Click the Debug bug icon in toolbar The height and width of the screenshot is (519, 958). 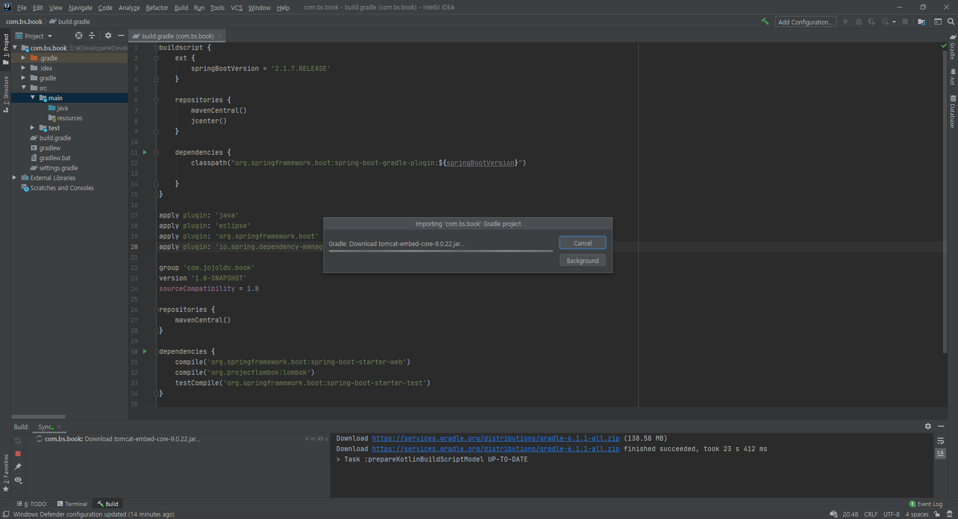click(x=859, y=21)
